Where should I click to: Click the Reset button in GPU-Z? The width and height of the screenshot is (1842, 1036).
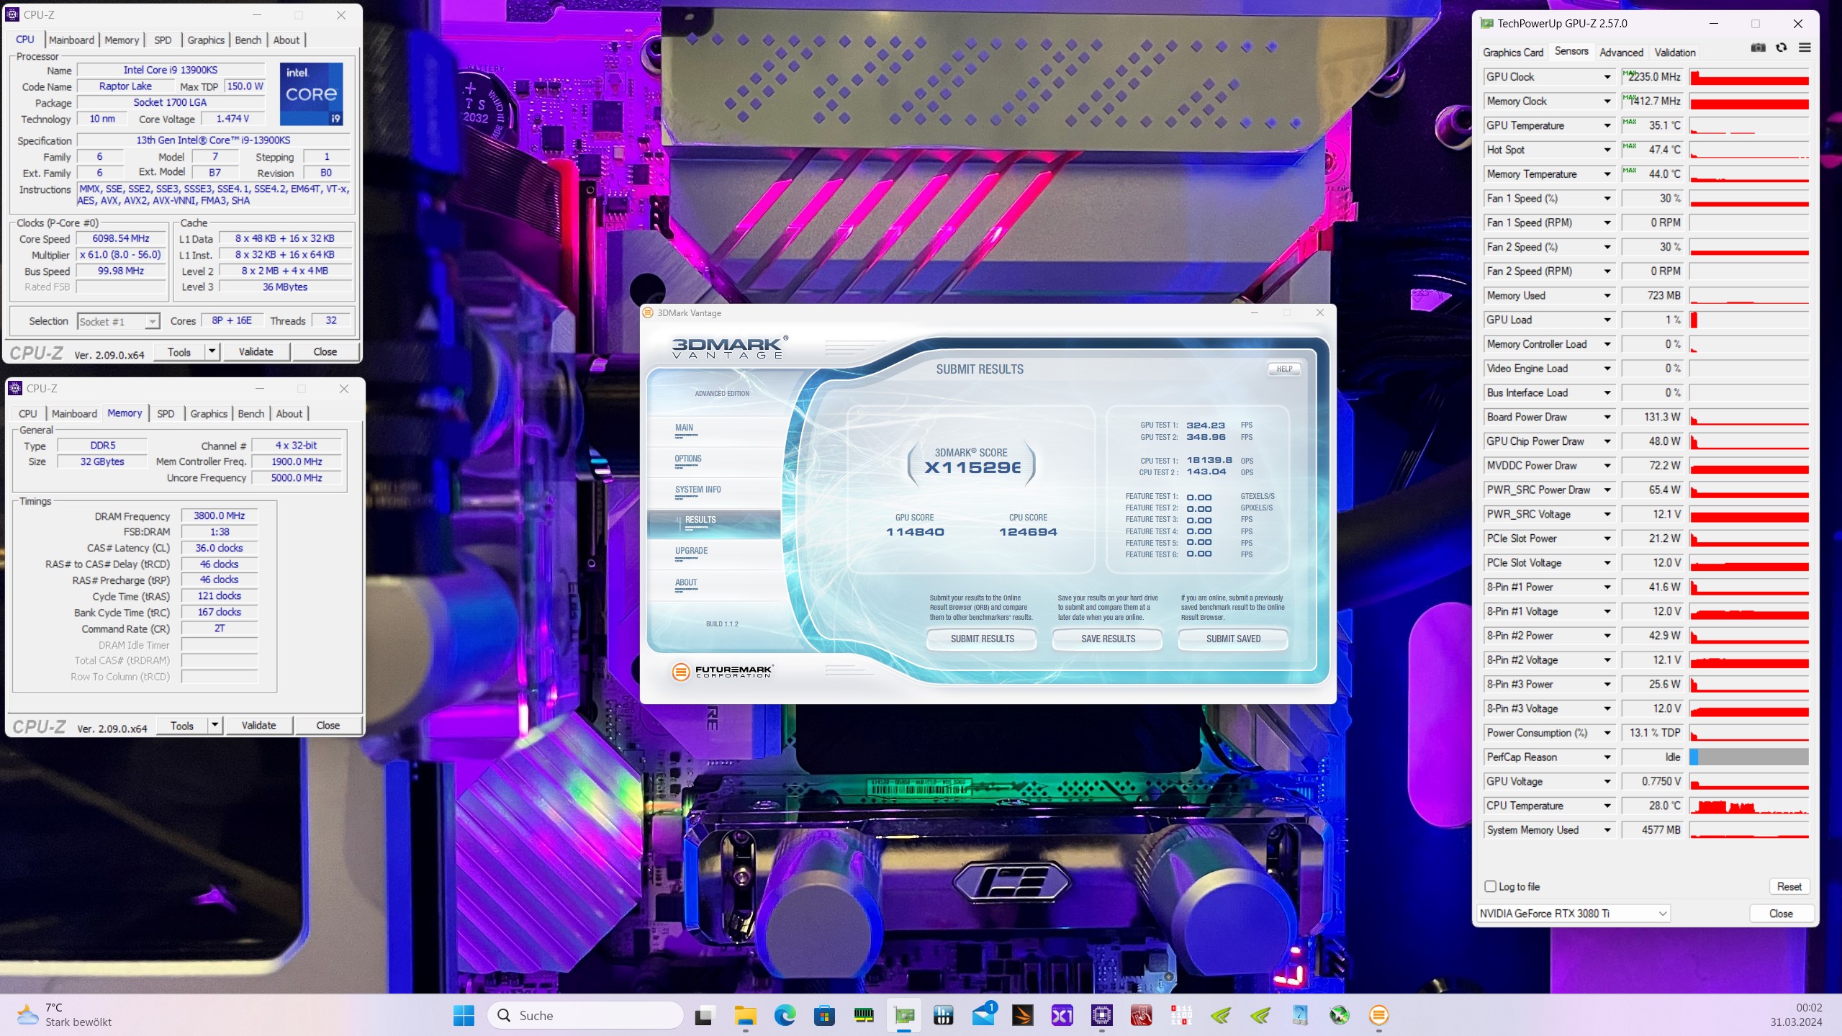[x=1789, y=887]
